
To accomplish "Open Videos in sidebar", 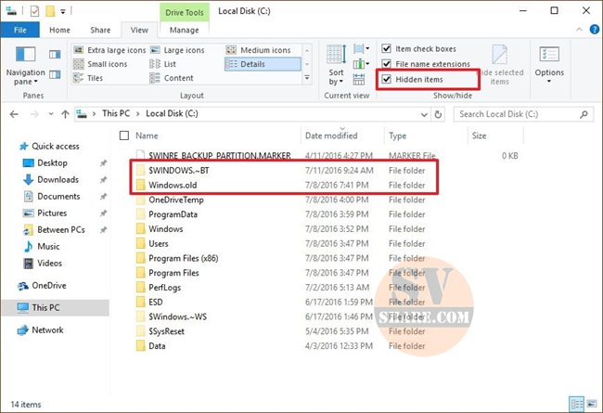I will pyautogui.click(x=49, y=264).
